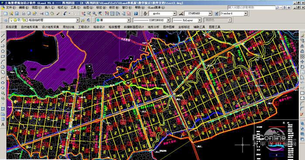Click the 纵横断面图设计 button
The width and height of the screenshot is (305, 160).
pyautogui.click(x=134, y=27)
